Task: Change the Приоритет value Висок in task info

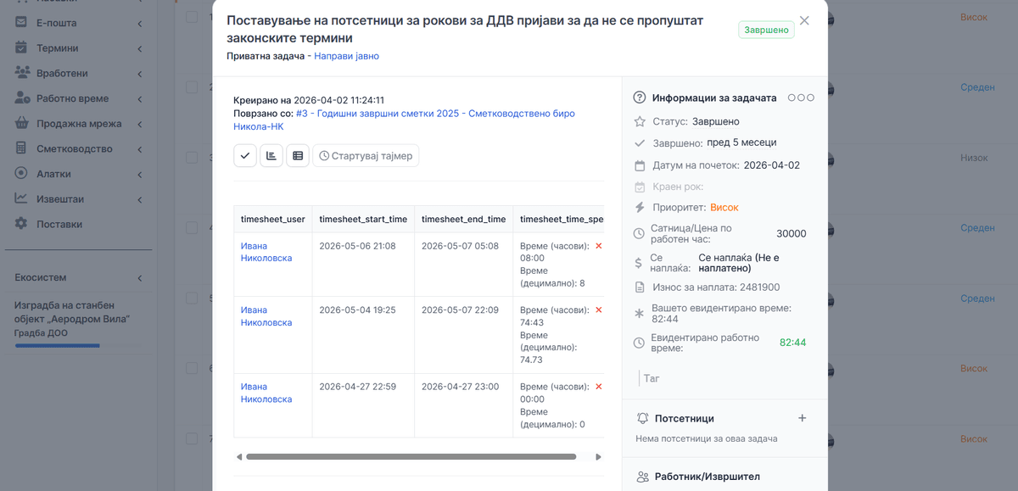Action: coord(724,207)
